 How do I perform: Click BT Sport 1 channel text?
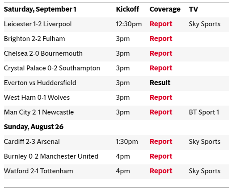point(204,112)
